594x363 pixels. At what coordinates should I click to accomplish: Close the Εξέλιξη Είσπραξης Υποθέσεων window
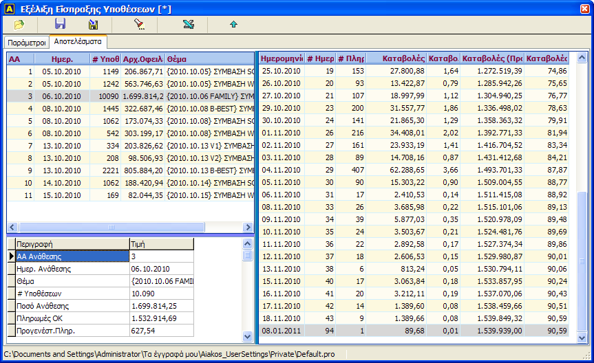[x=585, y=9]
